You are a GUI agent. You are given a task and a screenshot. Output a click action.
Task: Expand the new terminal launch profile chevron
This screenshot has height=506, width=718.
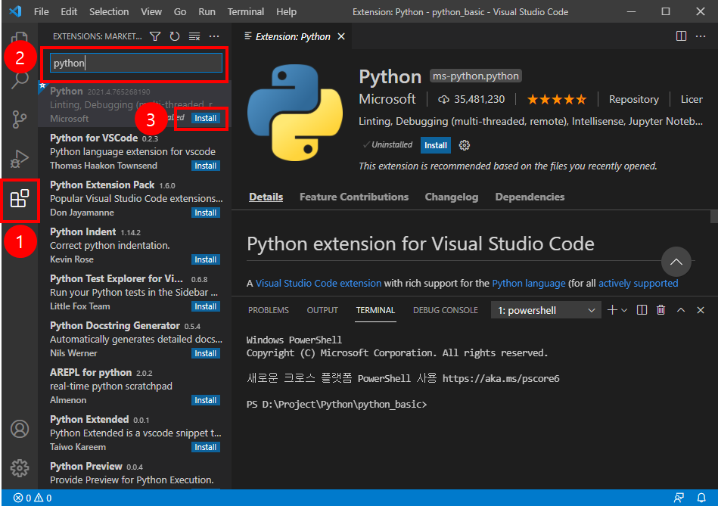click(x=624, y=310)
